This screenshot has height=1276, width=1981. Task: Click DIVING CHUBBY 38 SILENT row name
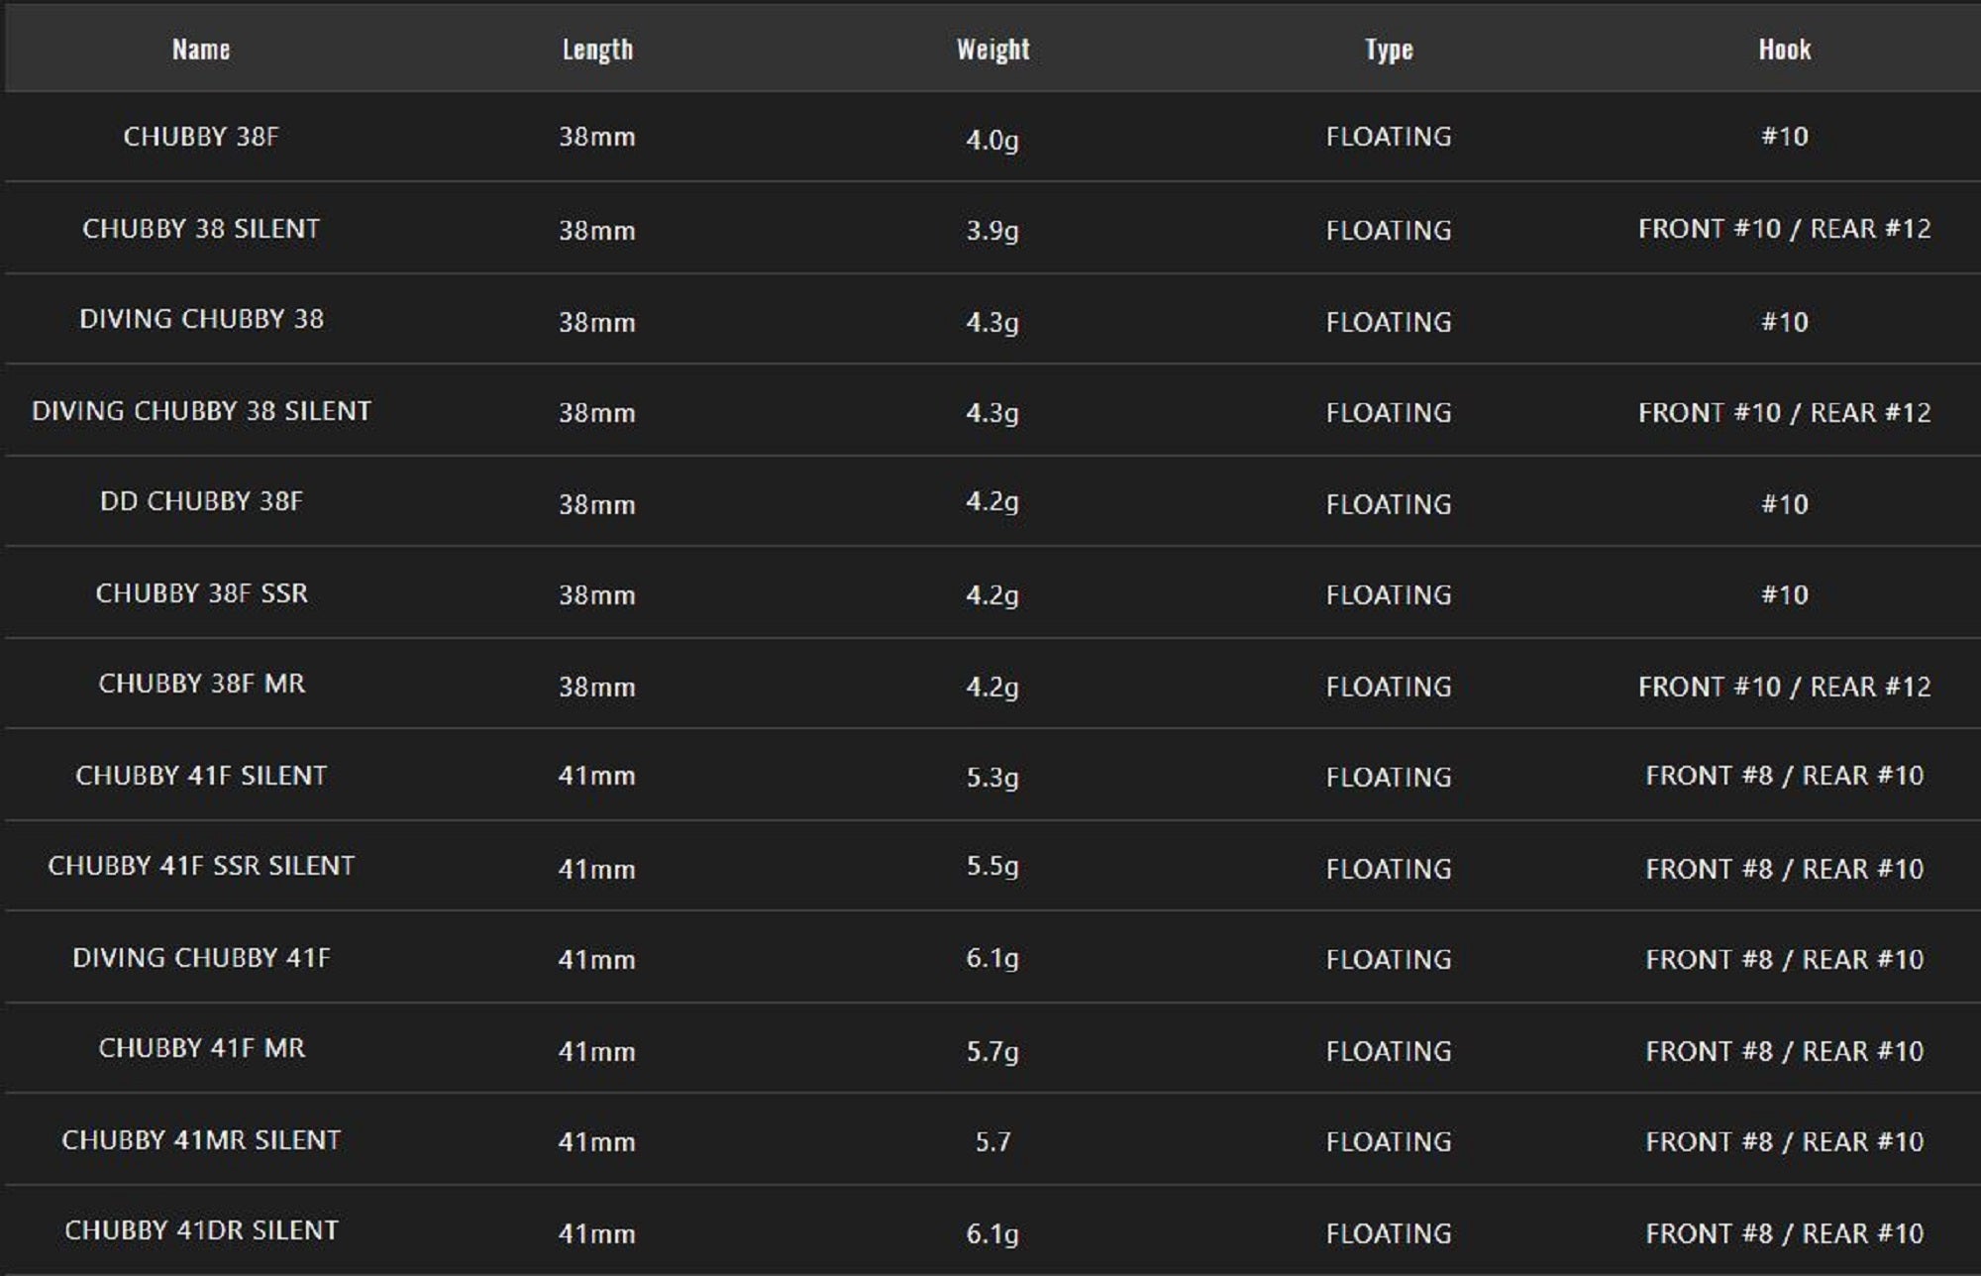pos(201,411)
